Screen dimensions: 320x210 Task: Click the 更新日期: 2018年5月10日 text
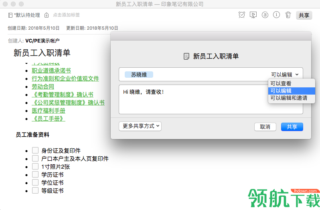pos(92,28)
